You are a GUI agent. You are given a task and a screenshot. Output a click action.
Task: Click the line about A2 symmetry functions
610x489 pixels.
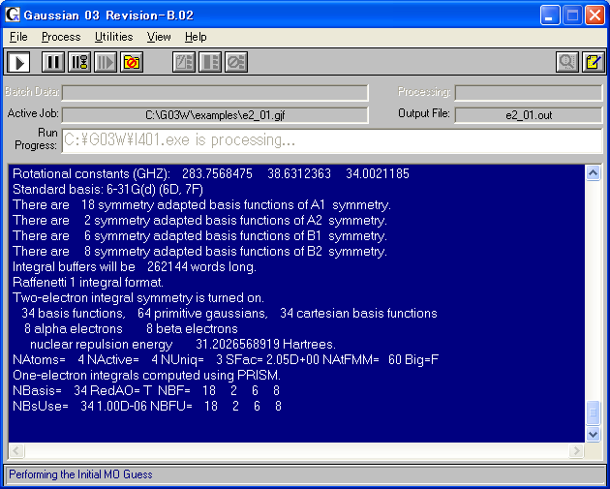pos(199,221)
